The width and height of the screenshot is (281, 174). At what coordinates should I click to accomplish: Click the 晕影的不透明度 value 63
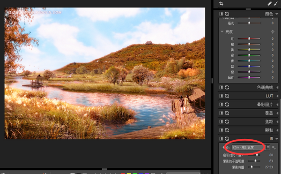point(271,161)
